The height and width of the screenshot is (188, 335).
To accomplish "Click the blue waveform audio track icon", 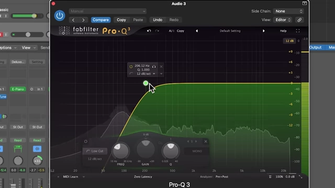I will (x=37, y=149).
